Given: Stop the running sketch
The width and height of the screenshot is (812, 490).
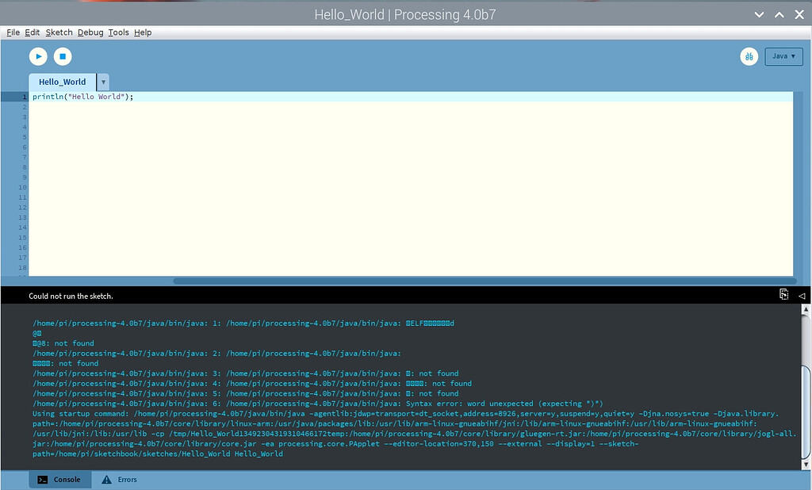Looking at the screenshot, I should point(63,56).
